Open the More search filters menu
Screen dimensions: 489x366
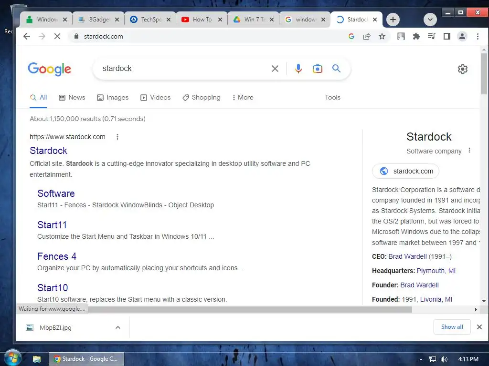pyautogui.click(x=243, y=97)
